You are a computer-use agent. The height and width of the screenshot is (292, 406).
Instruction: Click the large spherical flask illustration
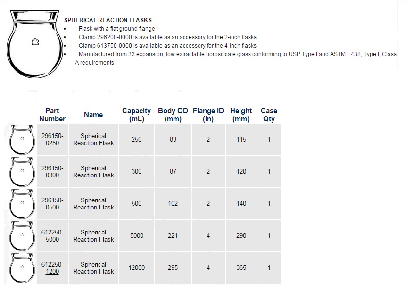(35, 44)
